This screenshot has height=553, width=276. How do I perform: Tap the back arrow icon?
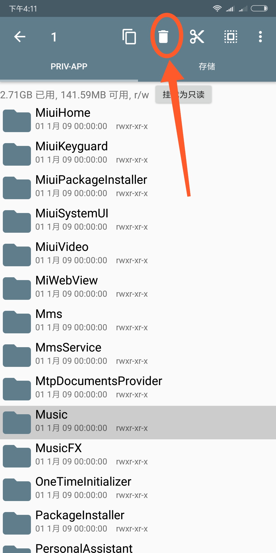coord(20,37)
